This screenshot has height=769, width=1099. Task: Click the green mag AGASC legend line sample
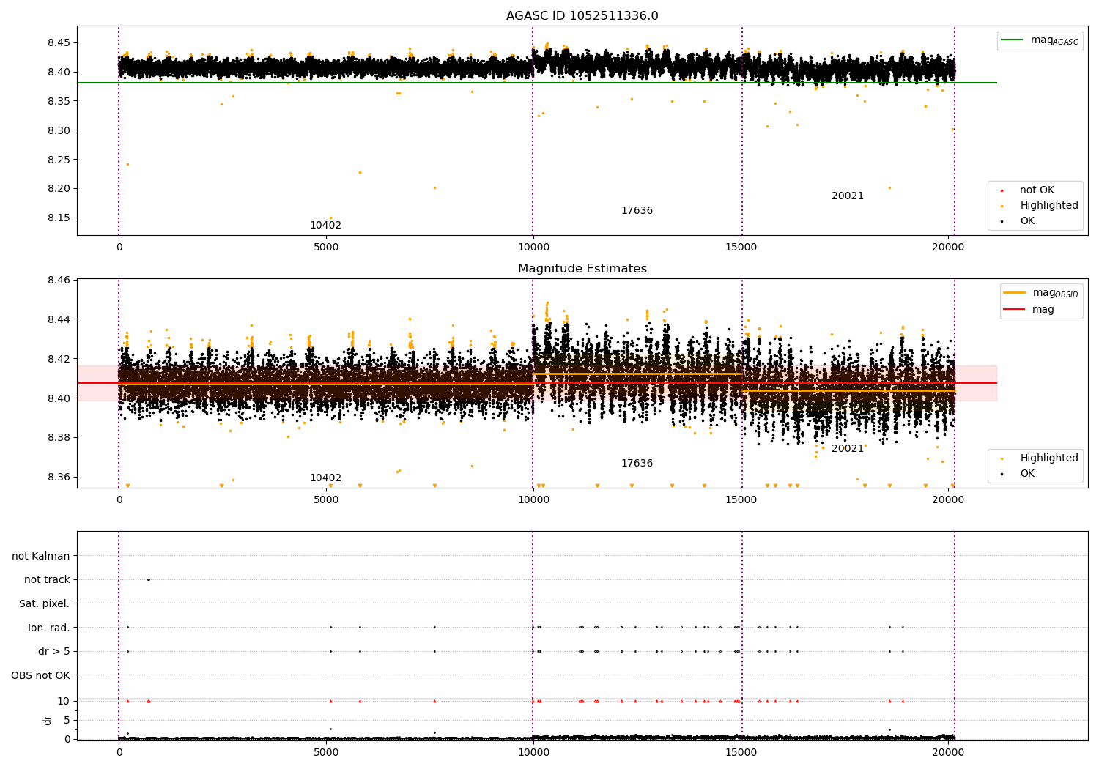point(1013,40)
